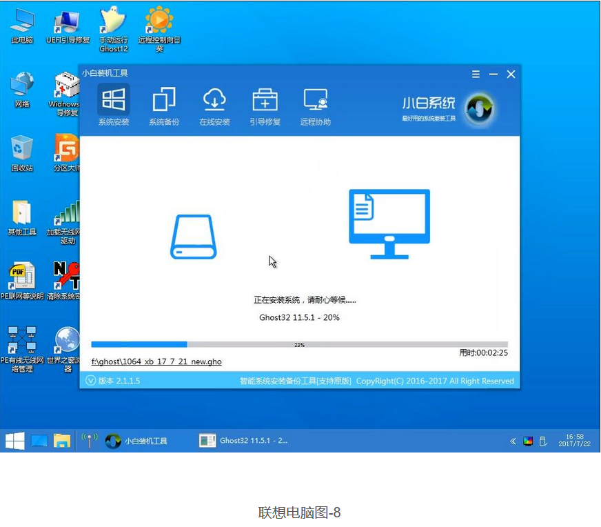The width and height of the screenshot is (601, 527).
Task: Open the 远程协助 remote assistance section
Action: click(315, 105)
